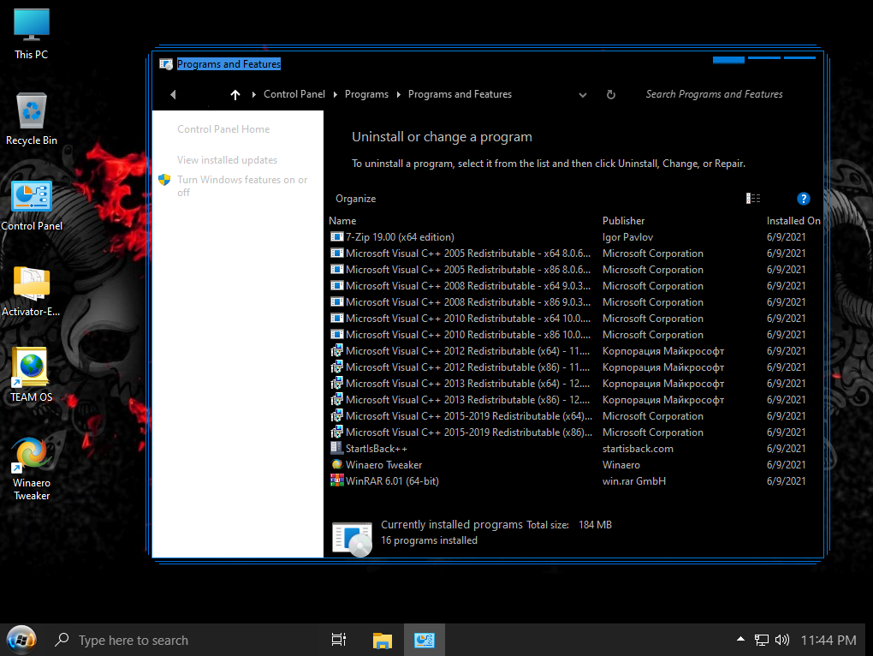Click Search Programs and Features field
The width and height of the screenshot is (873, 656).
tap(714, 94)
